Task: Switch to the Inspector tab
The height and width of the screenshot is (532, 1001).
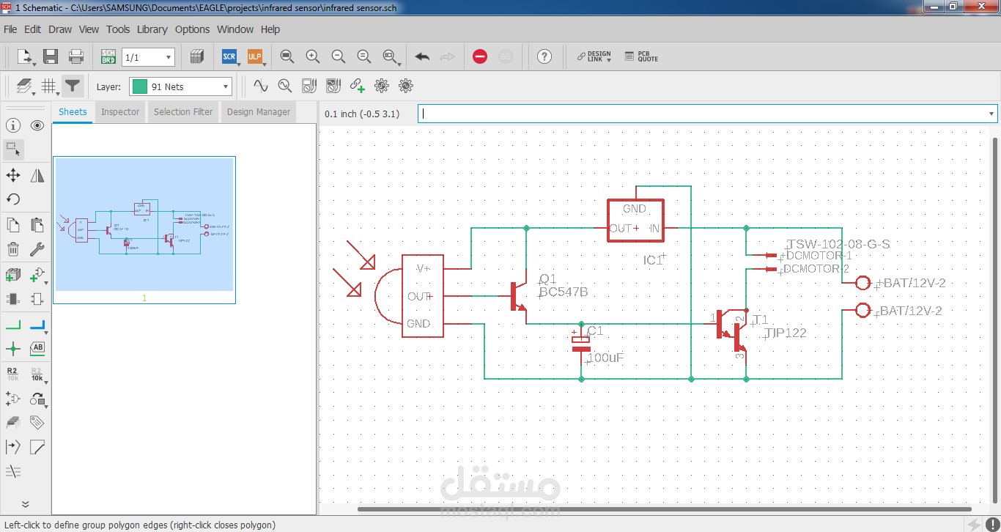Action: coord(120,111)
